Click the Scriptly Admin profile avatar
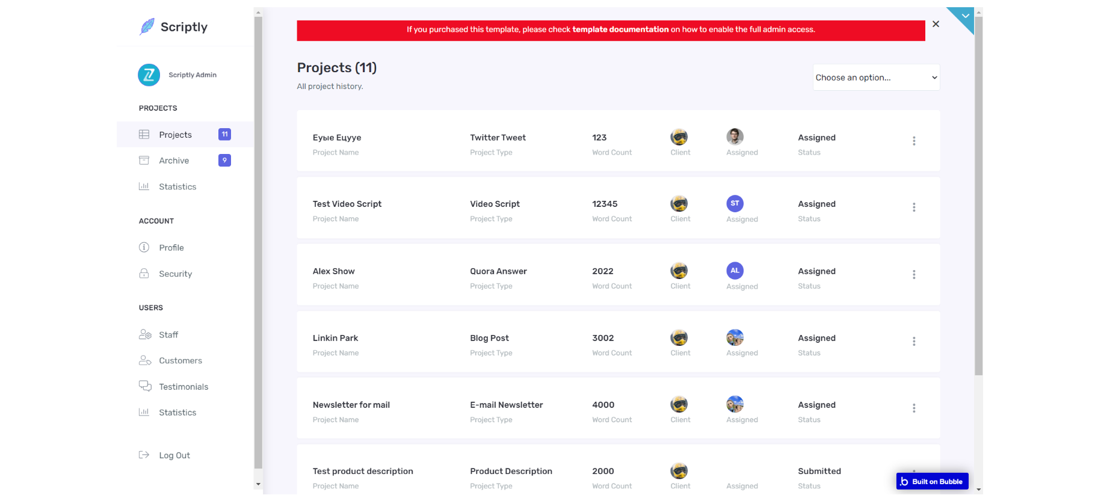The image size is (1101, 498). click(x=149, y=75)
